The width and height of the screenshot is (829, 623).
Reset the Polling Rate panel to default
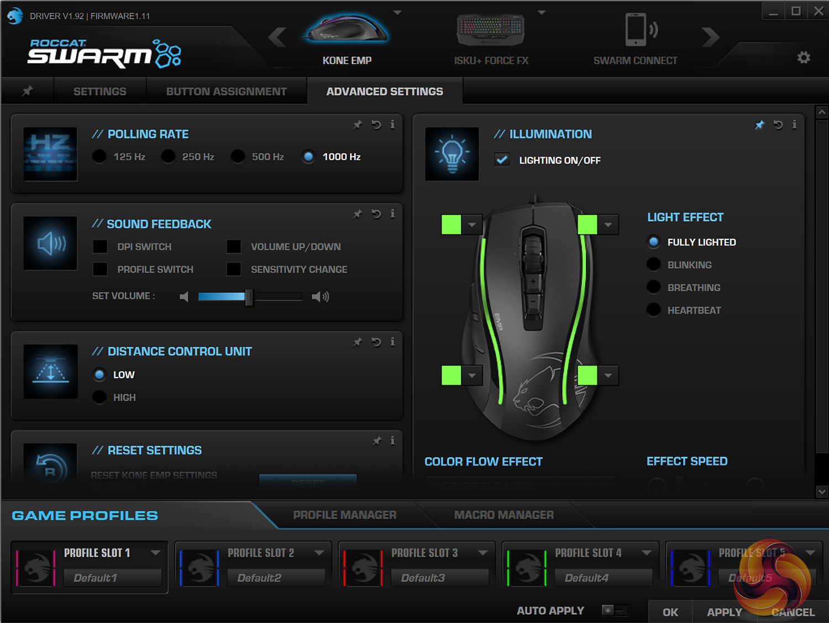point(376,125)
